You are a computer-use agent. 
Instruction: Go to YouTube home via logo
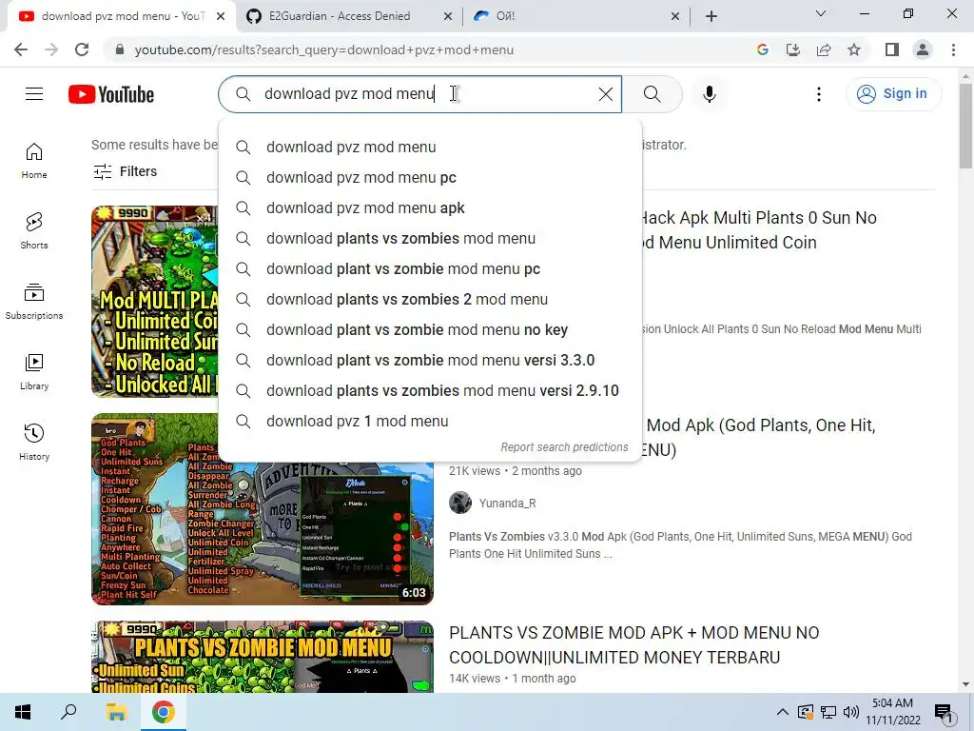(111, 94)
